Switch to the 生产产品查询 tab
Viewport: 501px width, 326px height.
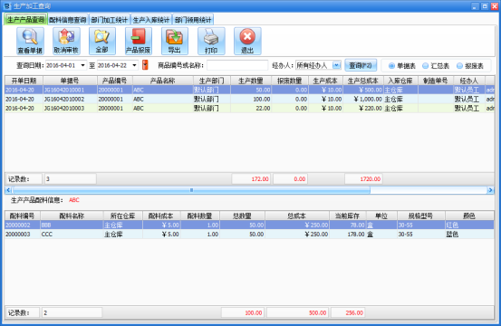(25, 20)
